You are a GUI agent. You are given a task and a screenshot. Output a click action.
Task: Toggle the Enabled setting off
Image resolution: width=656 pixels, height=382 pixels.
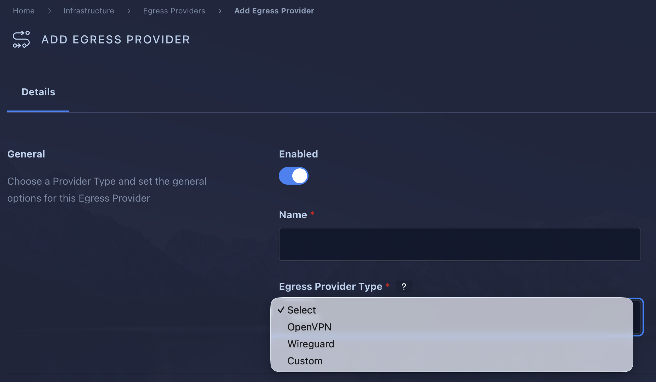(x=294, y=176)
